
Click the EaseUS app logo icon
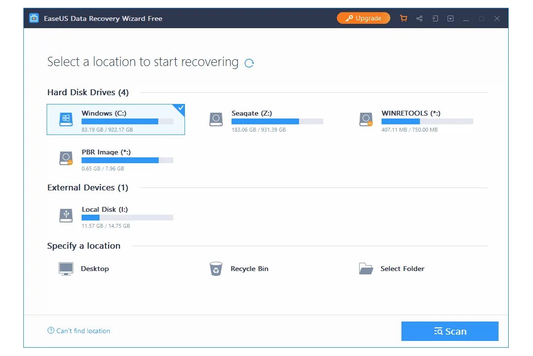[x=34, y=18]
